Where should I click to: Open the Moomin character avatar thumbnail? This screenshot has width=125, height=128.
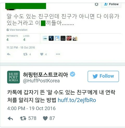[x=57, y=38]
